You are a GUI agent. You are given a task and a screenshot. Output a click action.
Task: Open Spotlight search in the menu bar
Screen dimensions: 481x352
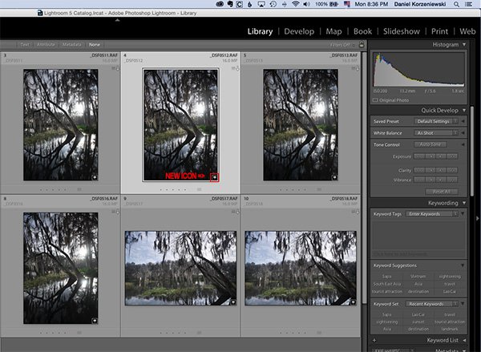point(457,5)
